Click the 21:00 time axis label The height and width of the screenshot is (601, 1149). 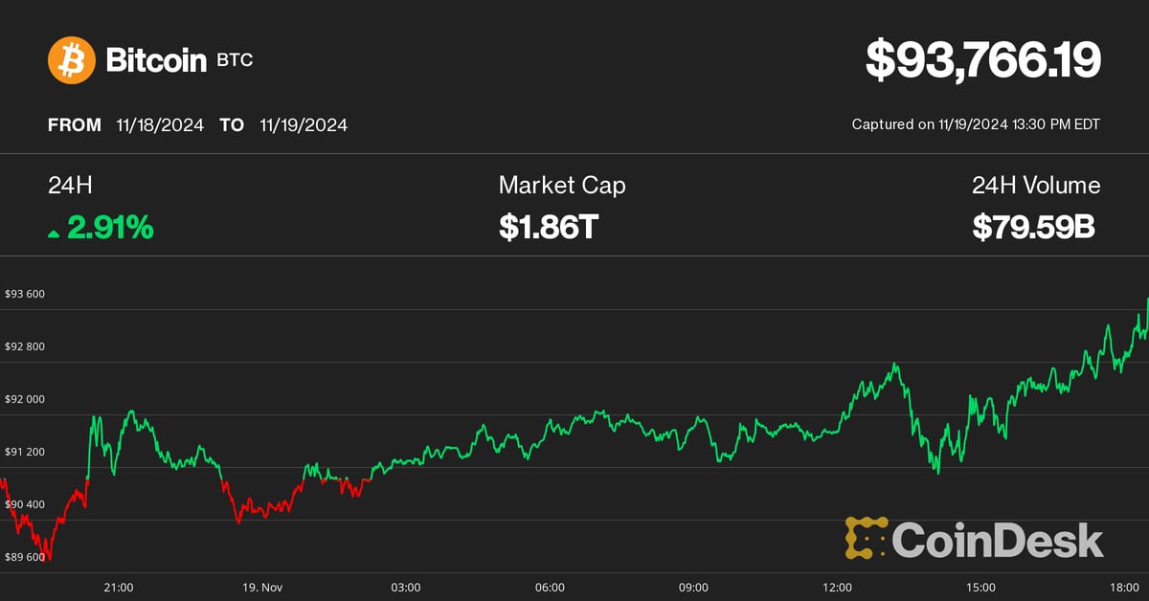coord(119,587)
